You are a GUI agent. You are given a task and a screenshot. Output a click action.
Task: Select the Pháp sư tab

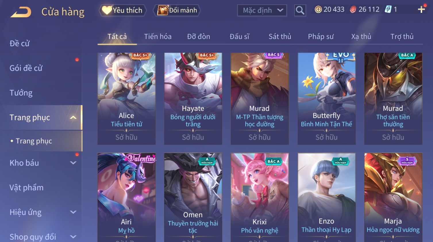tap(321, 37)
